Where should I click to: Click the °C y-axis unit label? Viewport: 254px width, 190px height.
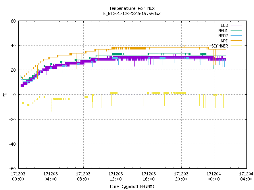[5, 95]
